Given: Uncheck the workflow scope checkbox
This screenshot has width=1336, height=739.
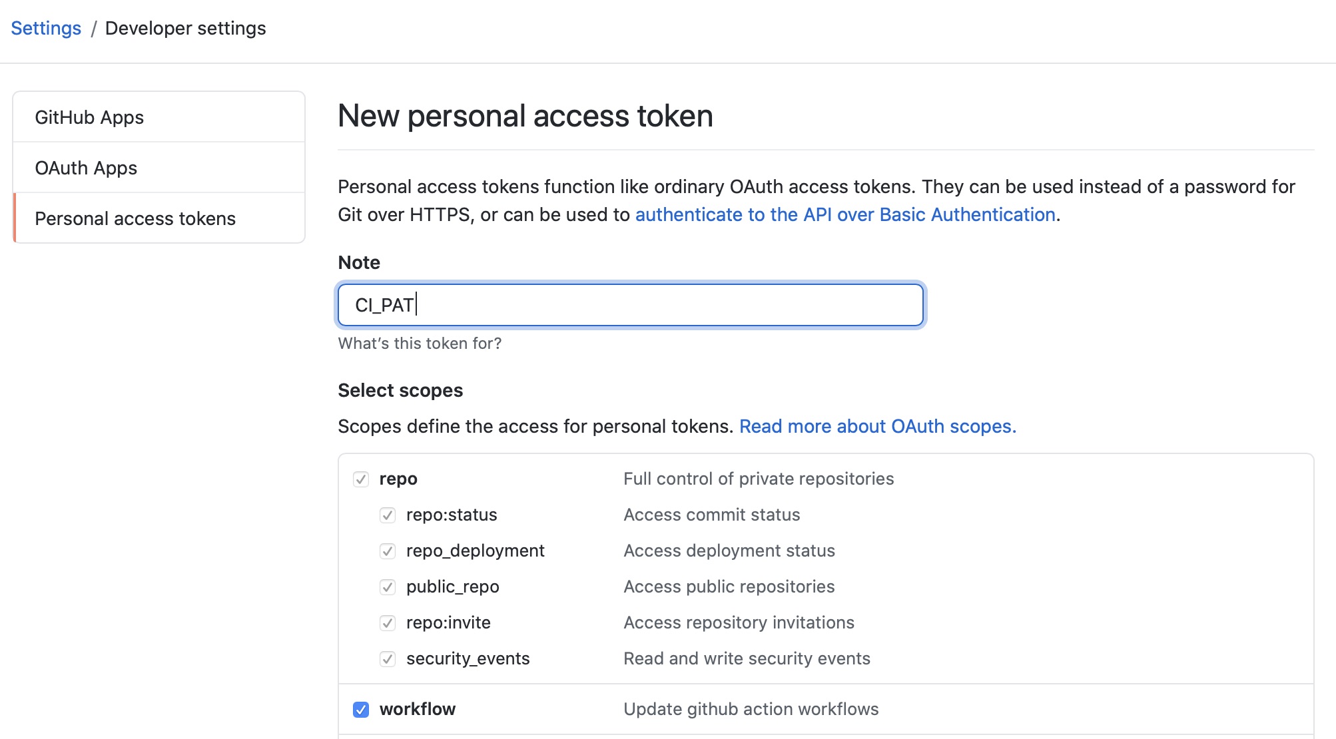Looking at the screenshot, I should coord(361,710).
